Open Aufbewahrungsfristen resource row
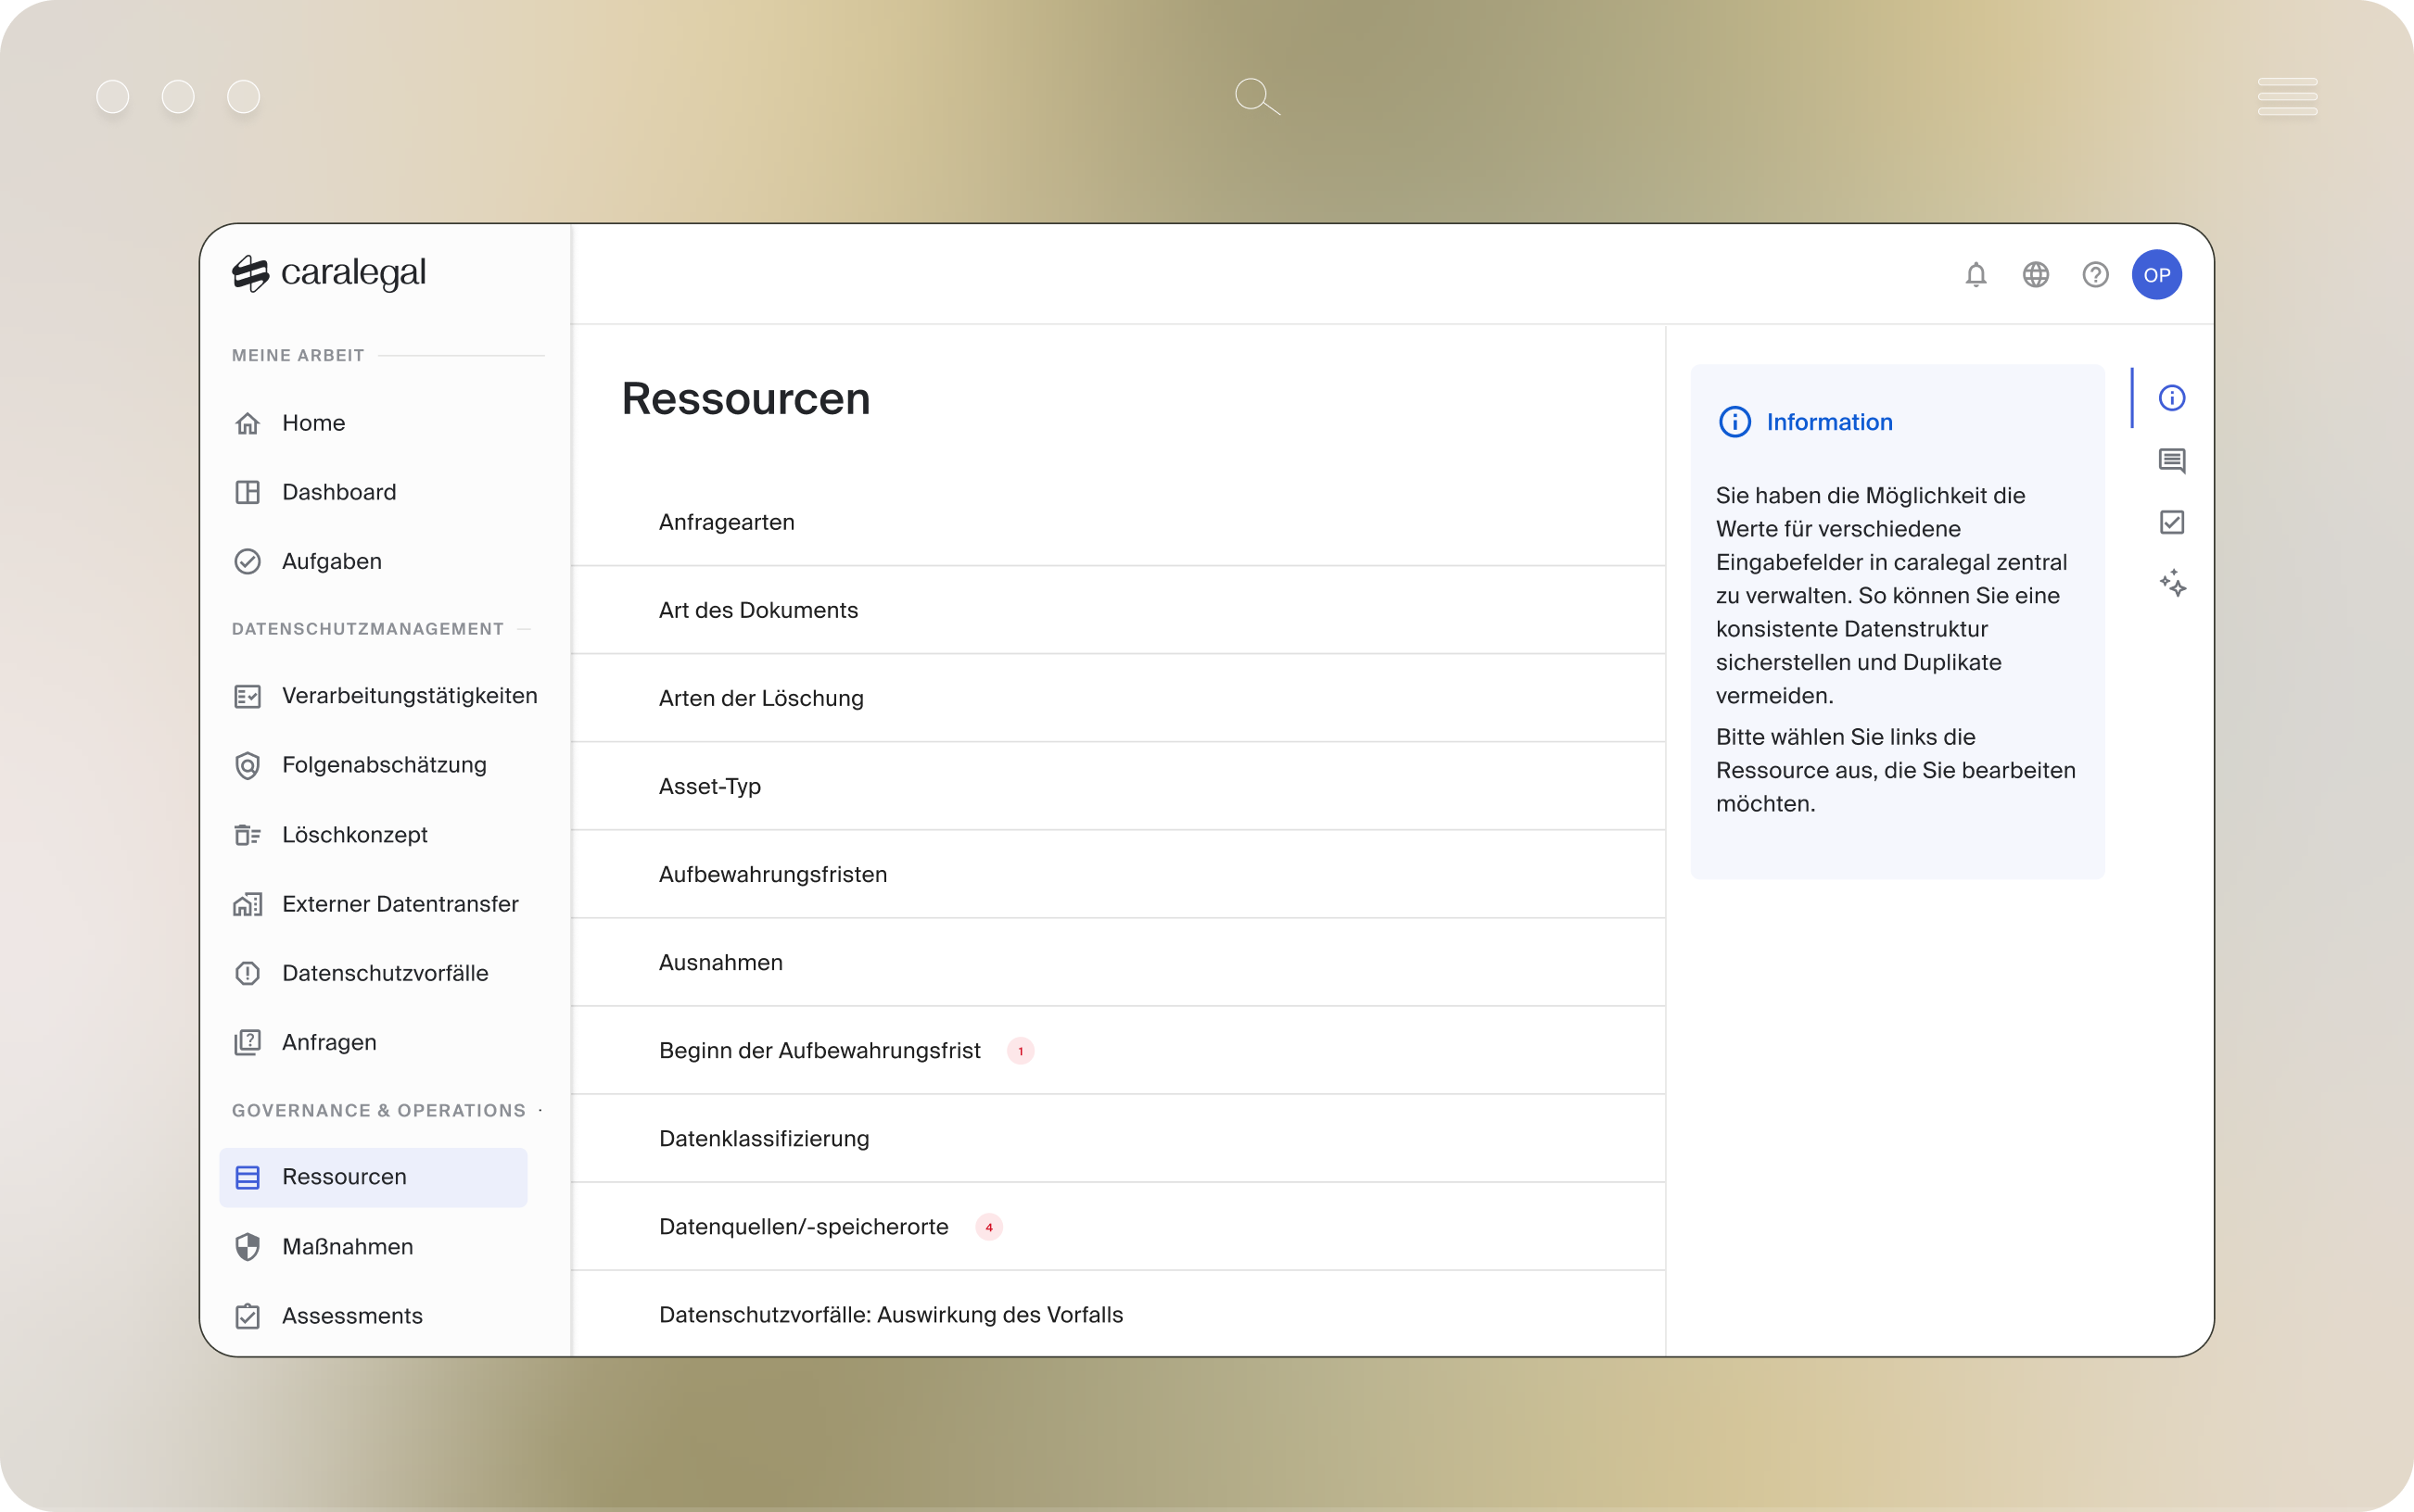The height and width of the screenshot is (1512, 2414). point(772,873)
